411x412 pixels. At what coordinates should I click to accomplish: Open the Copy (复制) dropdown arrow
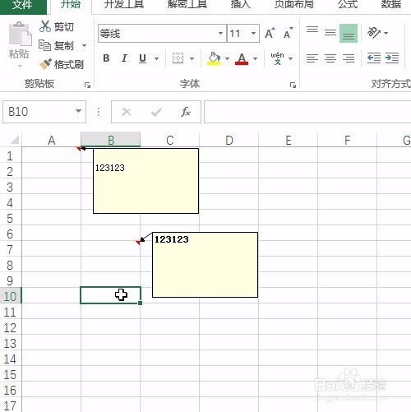click(84, 45)
